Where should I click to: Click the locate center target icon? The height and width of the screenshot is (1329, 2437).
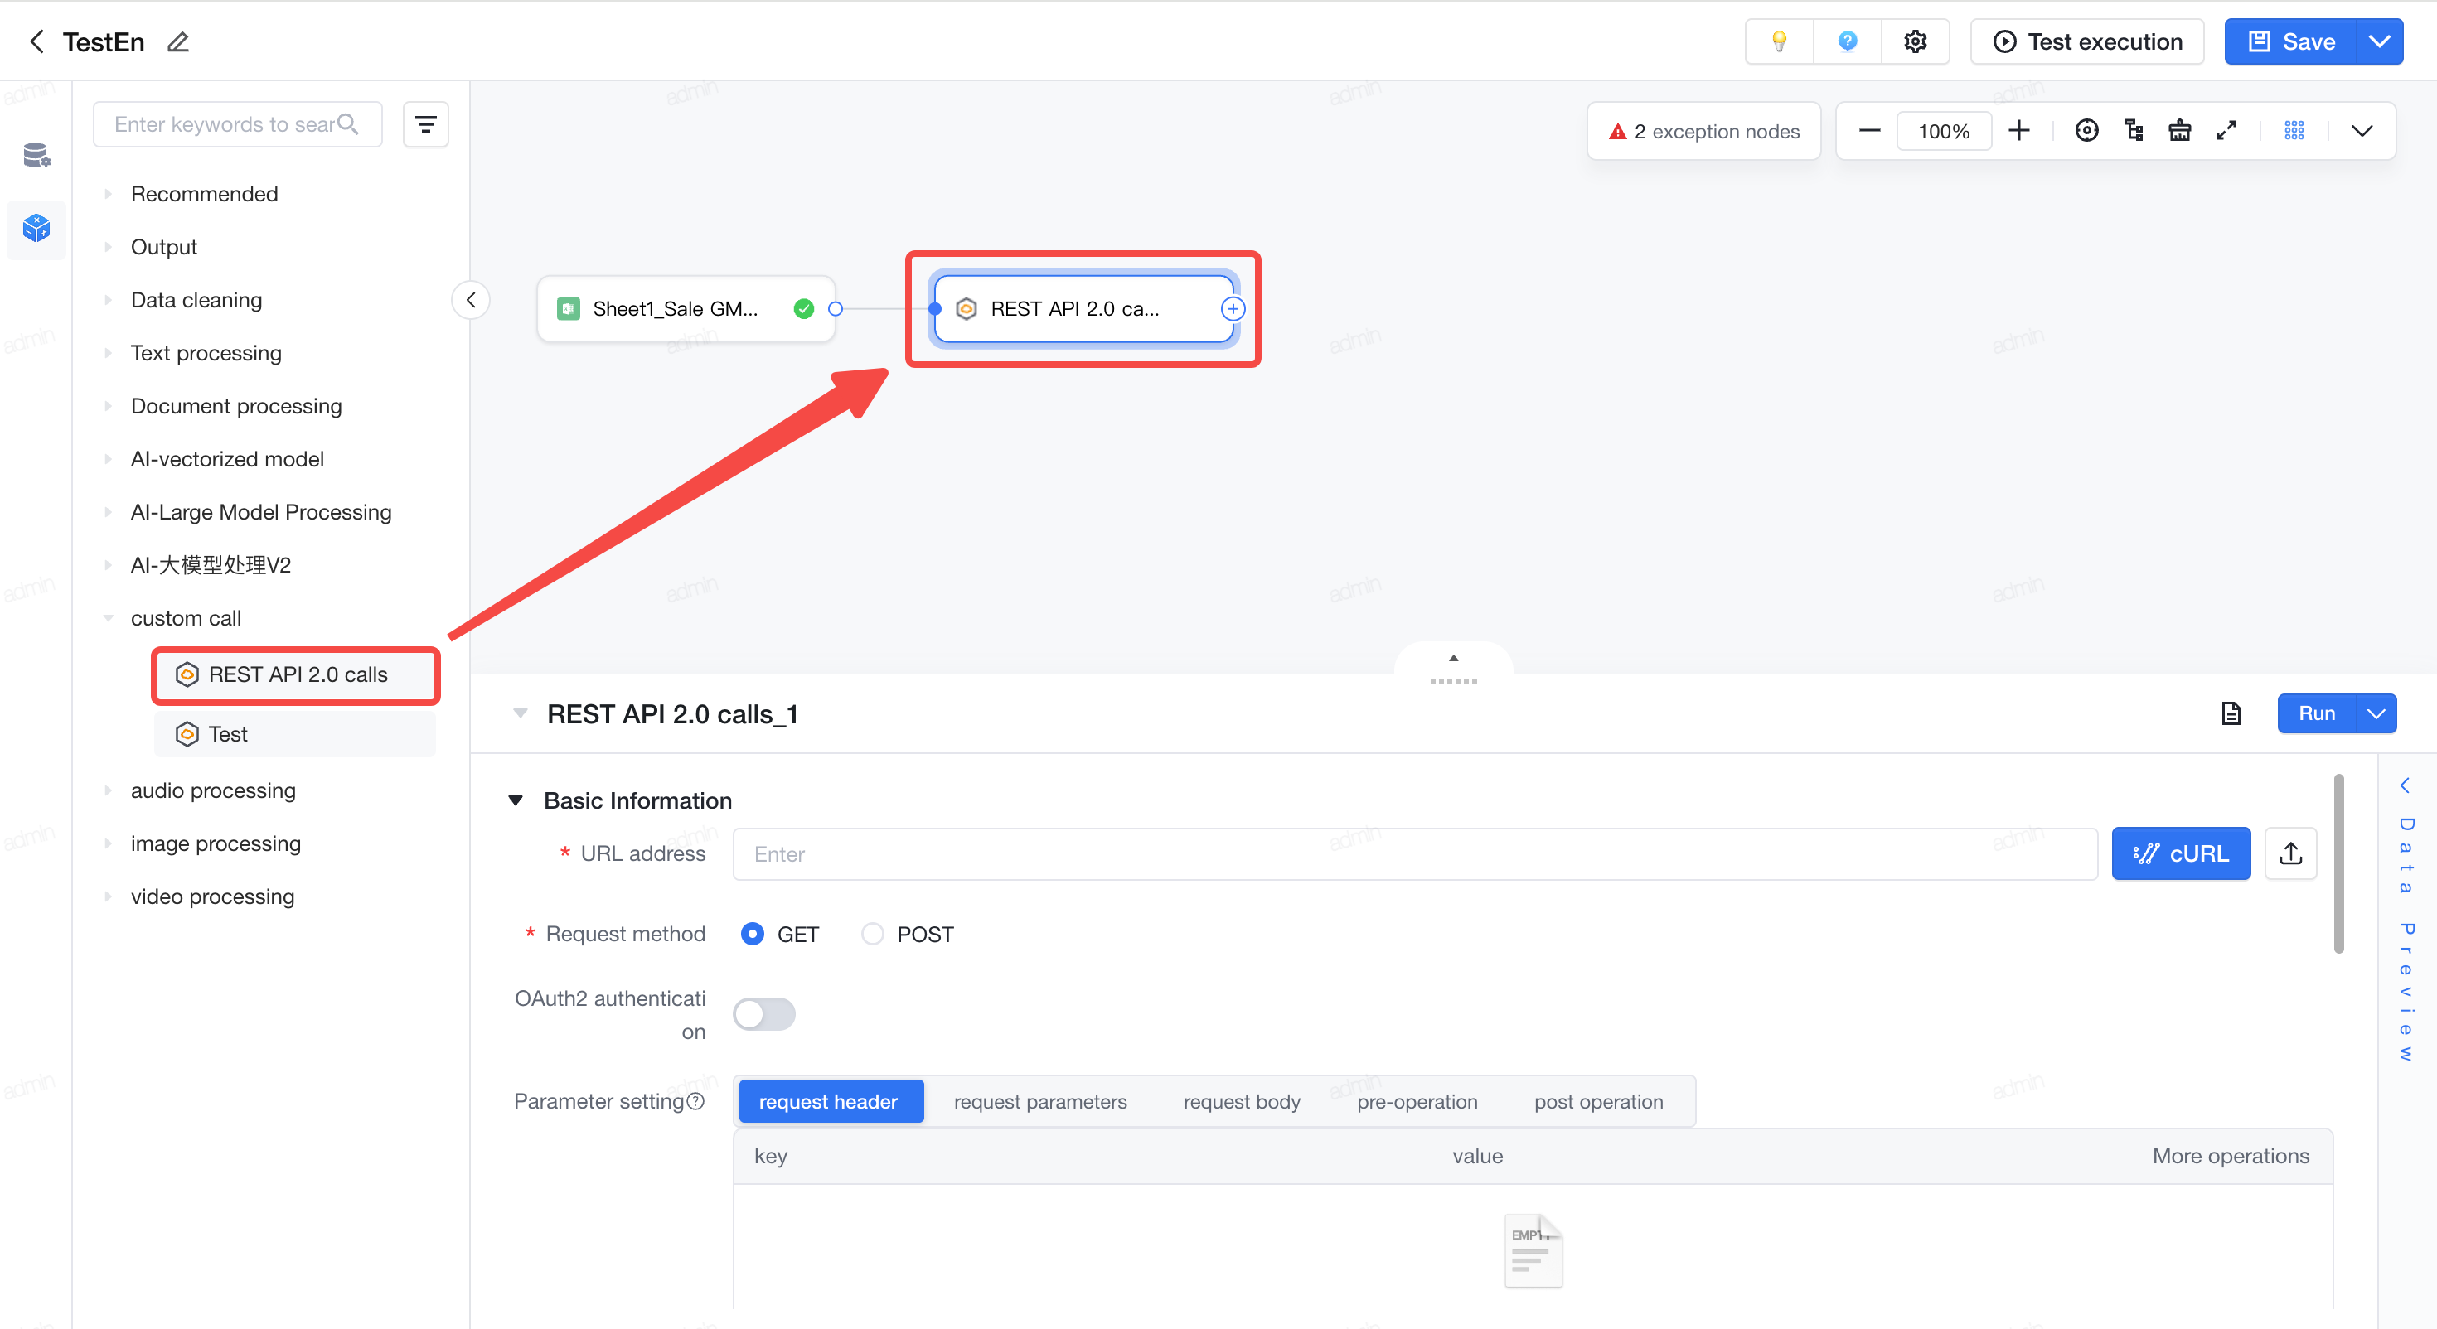point(2086,131)
